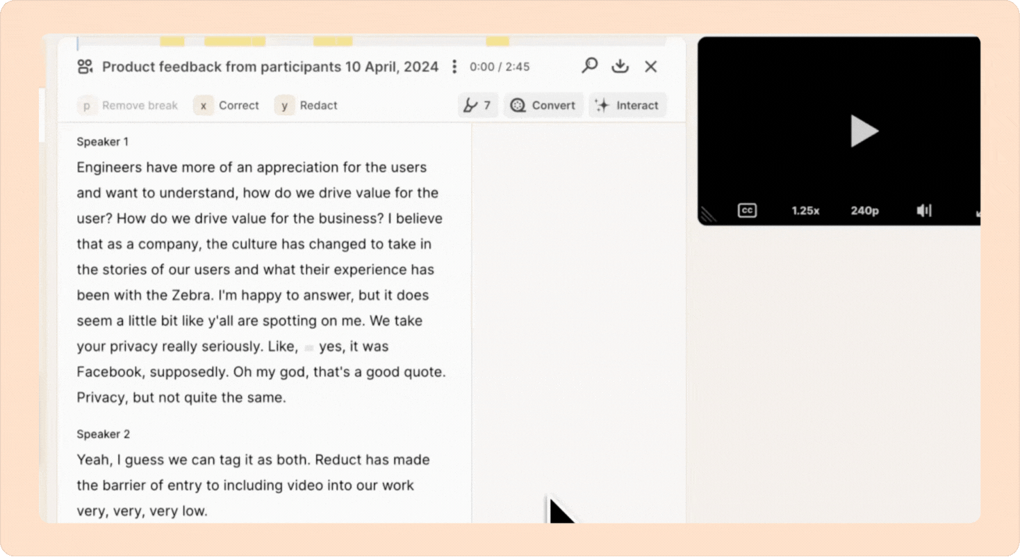
Task: Click the recording participants icon beside title
Action: (x=85, y=67)
